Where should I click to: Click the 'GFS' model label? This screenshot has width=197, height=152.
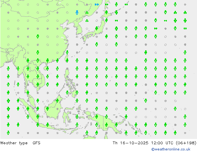point(36,143)
